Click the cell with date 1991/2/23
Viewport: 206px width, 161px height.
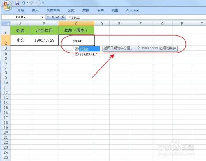coord(44,40)
